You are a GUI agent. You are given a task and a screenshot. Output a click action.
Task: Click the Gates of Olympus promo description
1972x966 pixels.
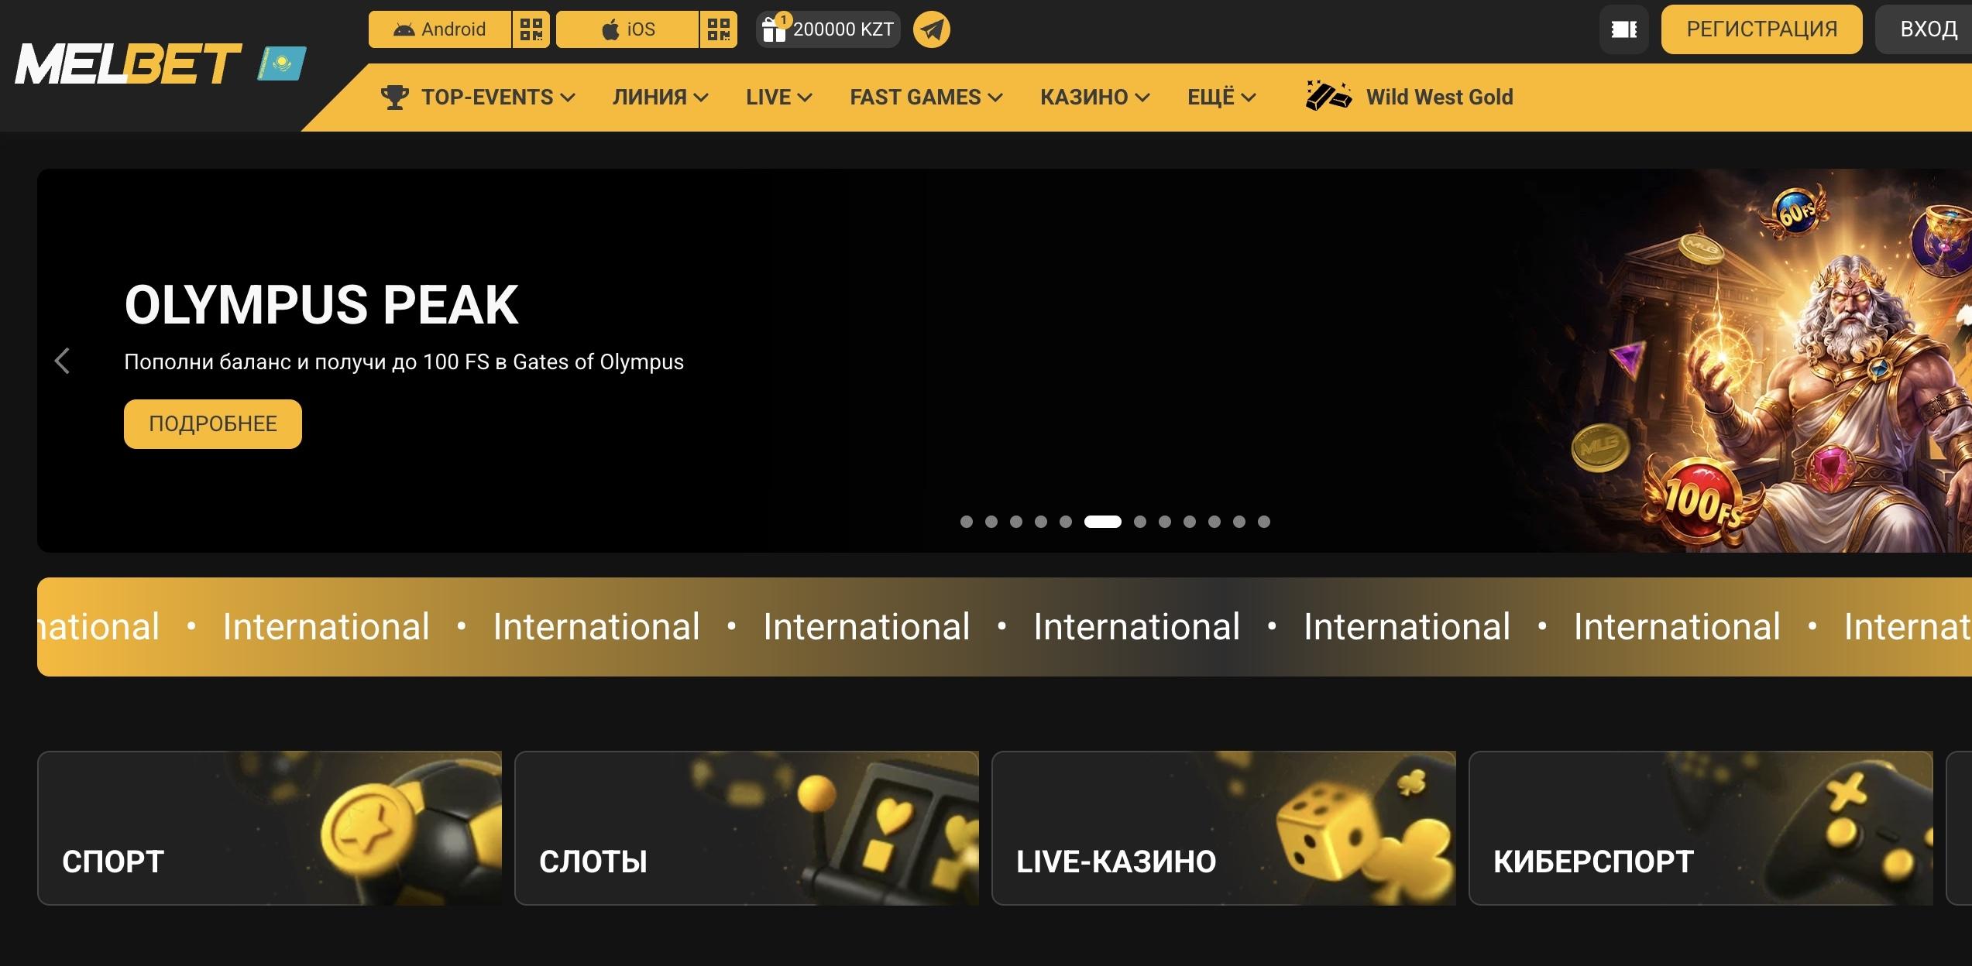point(404,362)
